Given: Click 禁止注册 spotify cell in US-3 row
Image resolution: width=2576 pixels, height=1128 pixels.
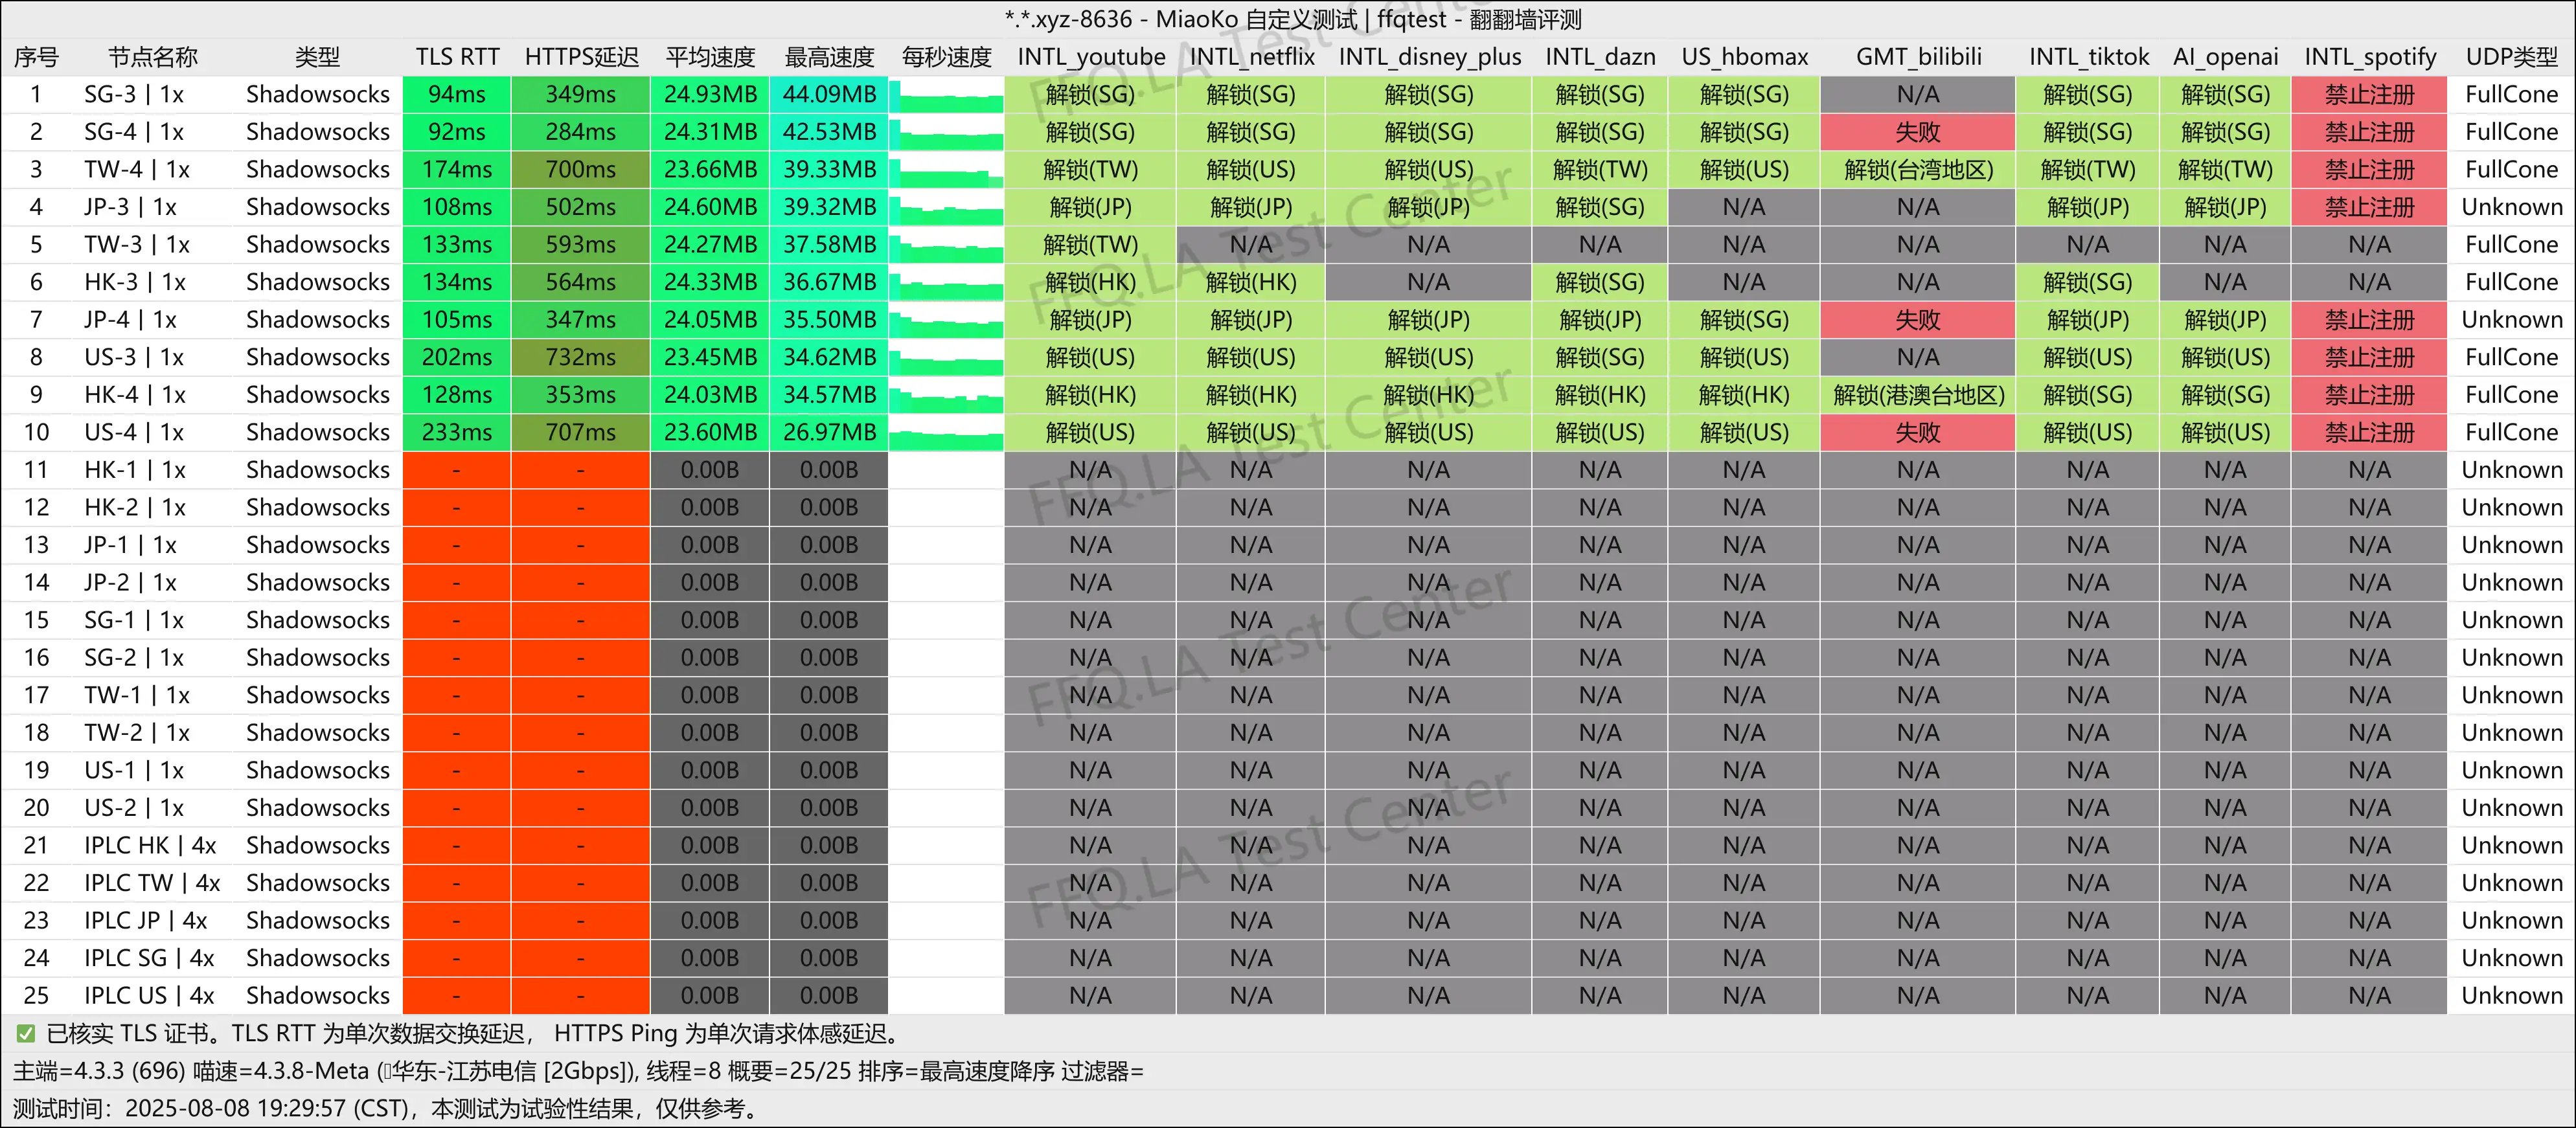Looking at the screenshot, I should coord(2370,357).
